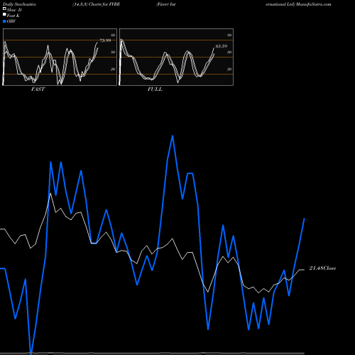The width and height of the screenshot is (355, 355).
Task: Click the Slow D legend swatch
Action: click(x=4, y=9)
